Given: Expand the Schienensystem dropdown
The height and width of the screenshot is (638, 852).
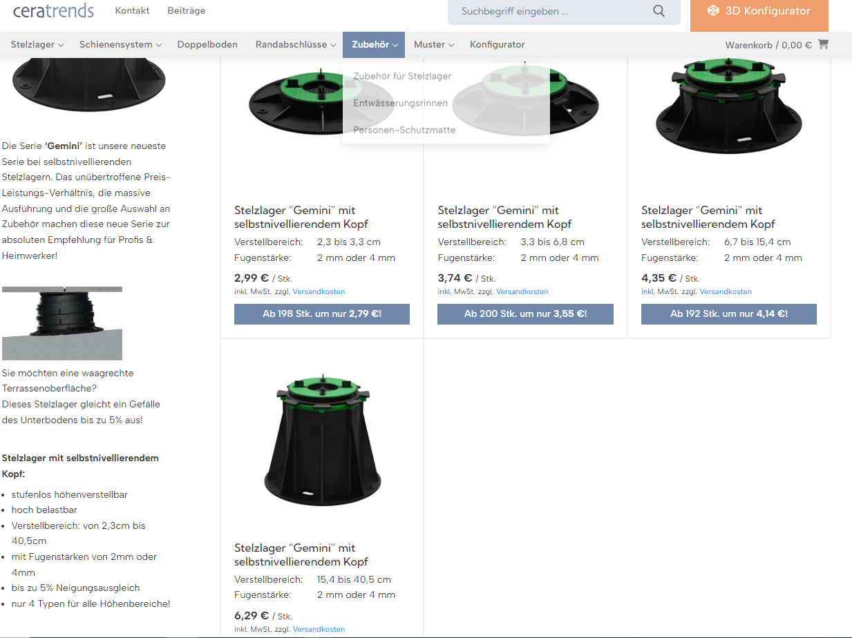Looking at the screenshot, I should pos(120,44).
